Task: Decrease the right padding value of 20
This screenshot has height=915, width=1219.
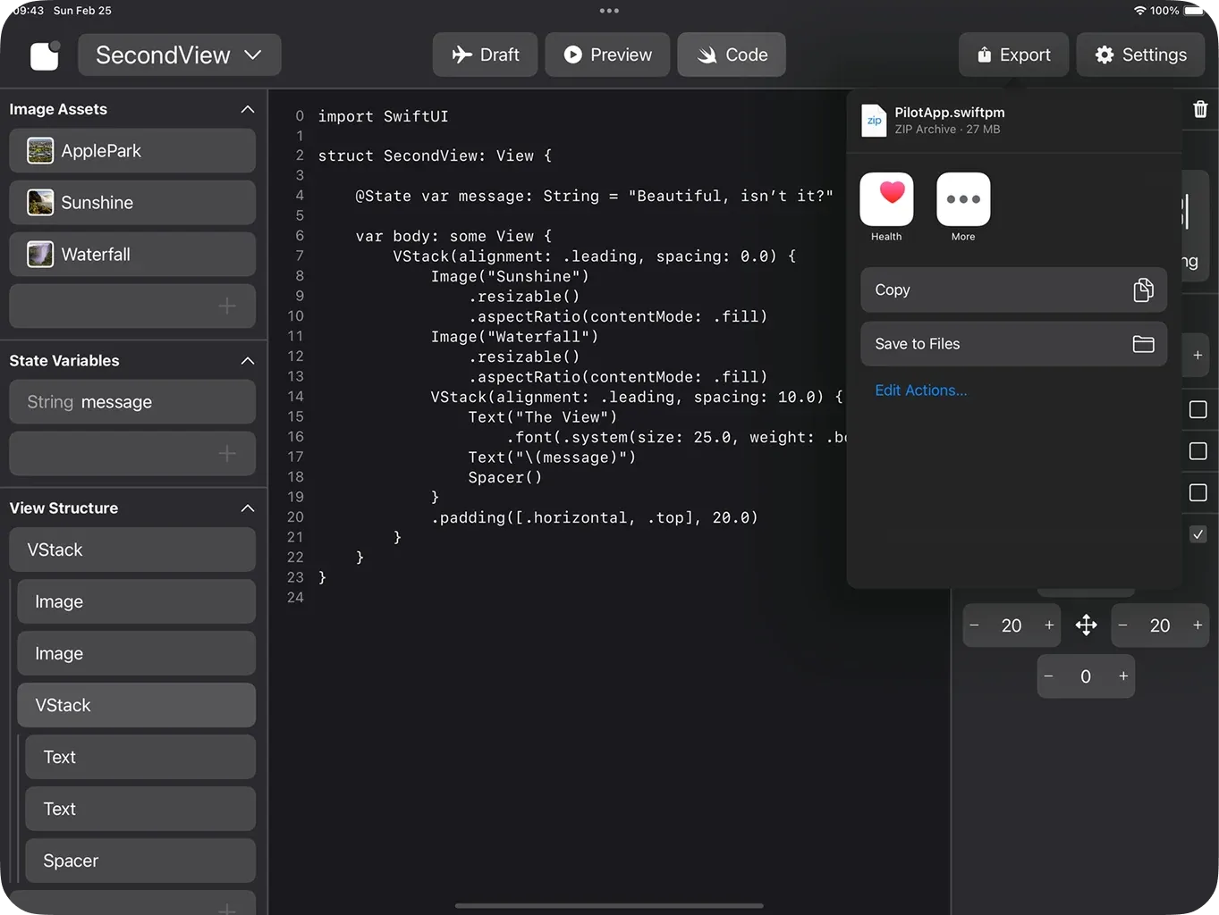Action: click(x=1123, y=625)
